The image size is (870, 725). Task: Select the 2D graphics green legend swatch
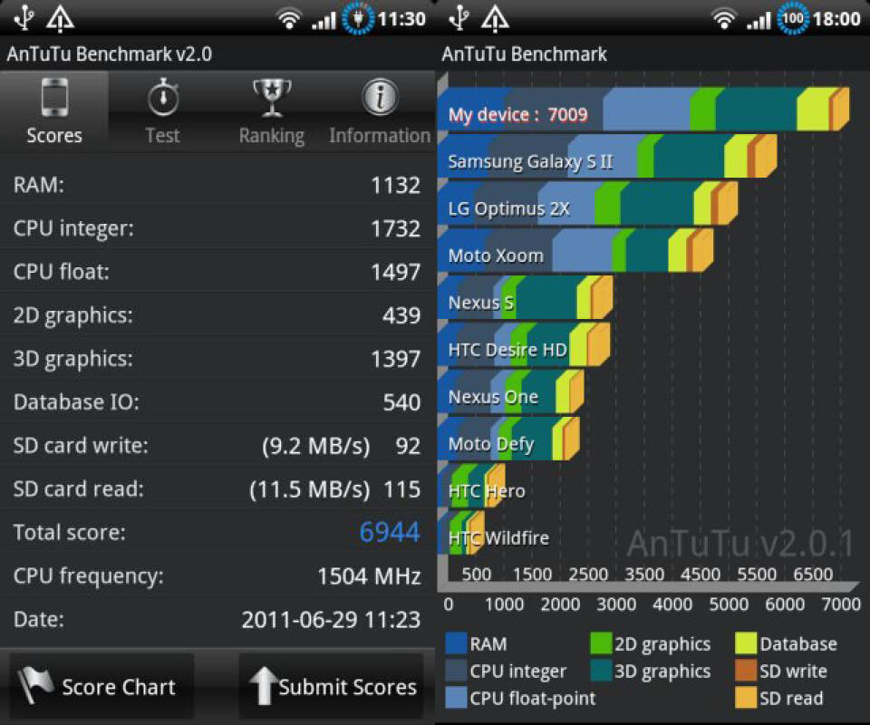tap(601, 643)
